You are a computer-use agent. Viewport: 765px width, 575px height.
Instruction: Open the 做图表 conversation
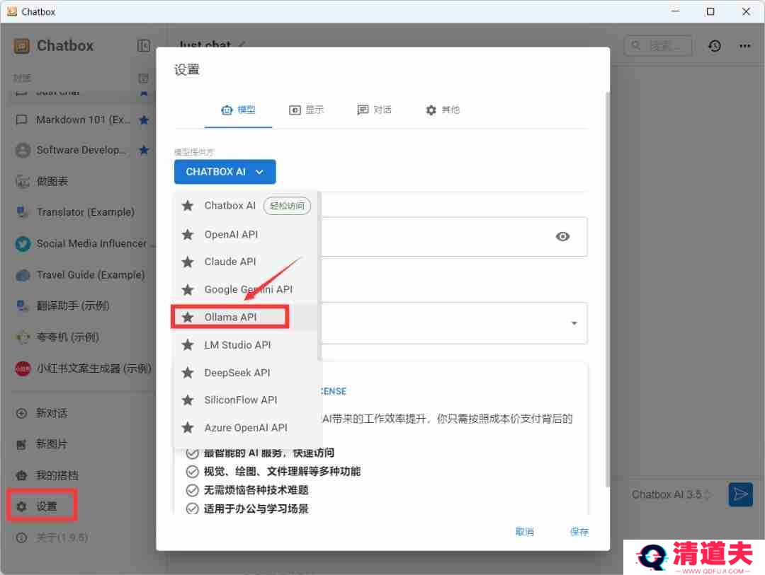coord(81,181)
